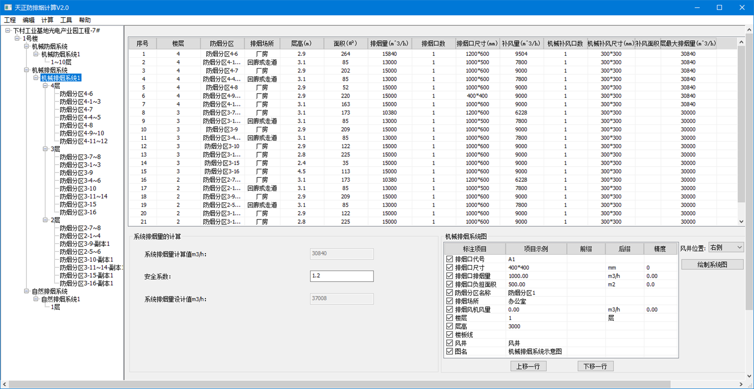Click the 上移一行 button
The image size is (754, 389).
coord(528,366)
